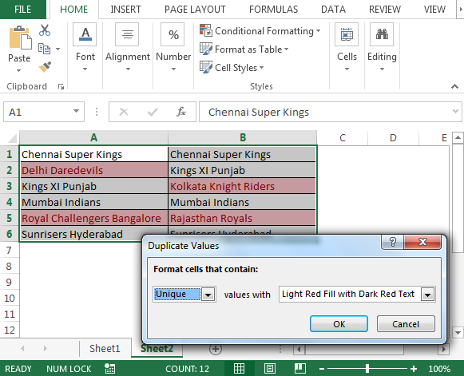The image size is (464, 376).
Task: Click Cancel in Duplicate Values dialog
Action: tap(406, 324)
